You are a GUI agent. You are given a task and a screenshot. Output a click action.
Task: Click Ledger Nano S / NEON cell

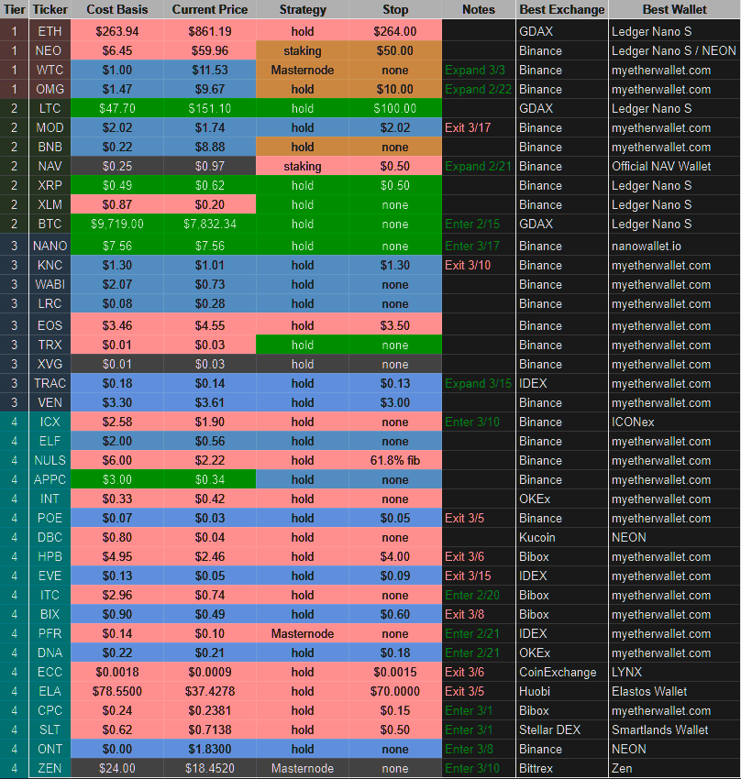[674, 50]
